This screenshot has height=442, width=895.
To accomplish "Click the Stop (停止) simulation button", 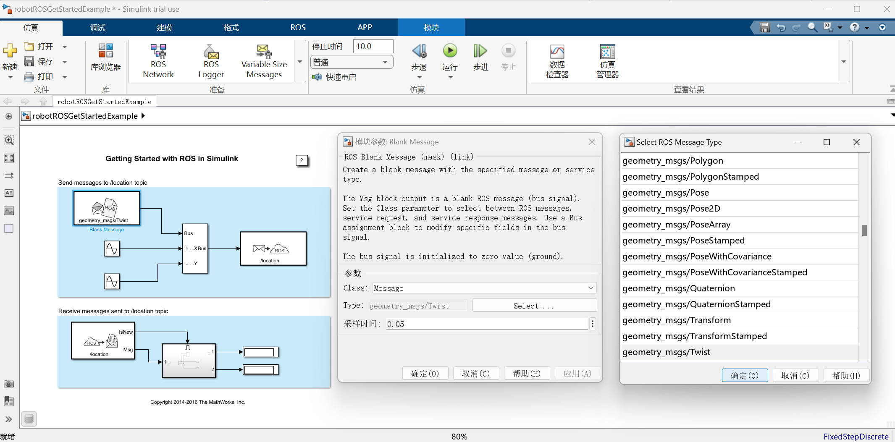I will click(x=508, y=57).
